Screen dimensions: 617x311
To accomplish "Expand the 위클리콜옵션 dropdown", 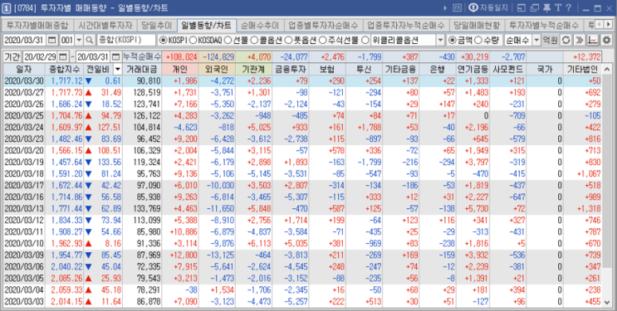I will [440, 40].
